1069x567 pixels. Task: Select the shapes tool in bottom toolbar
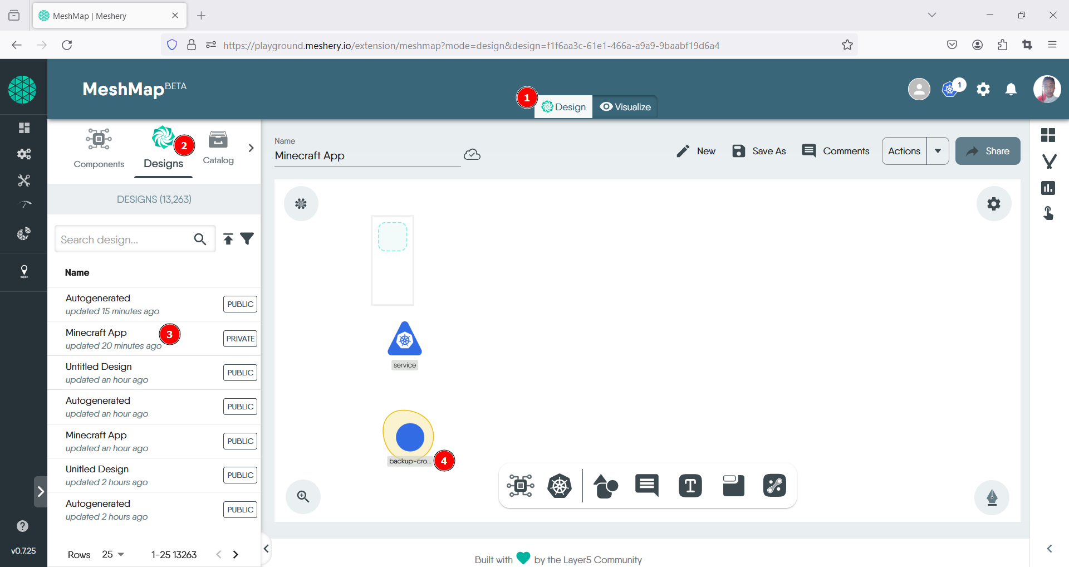point(605,486)
